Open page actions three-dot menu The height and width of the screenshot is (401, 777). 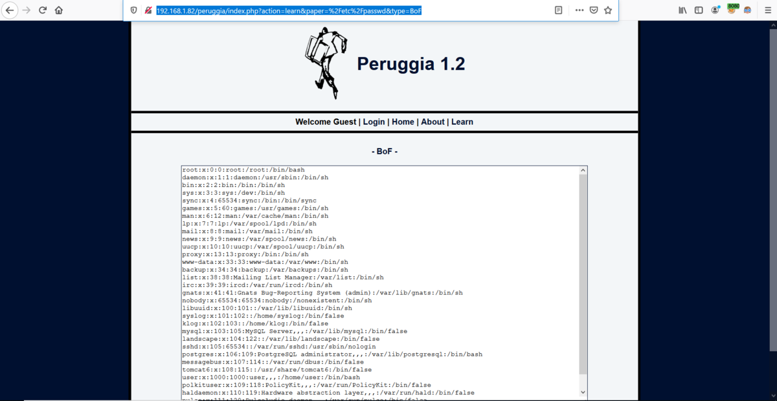(x=579, y=10)
